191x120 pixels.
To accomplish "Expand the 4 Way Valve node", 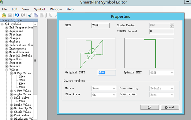I will 11,91.
